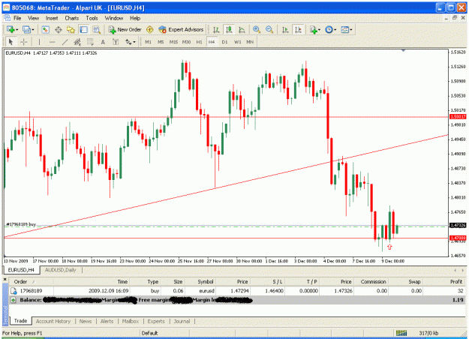Open the Charts menu

click(72, 18)
